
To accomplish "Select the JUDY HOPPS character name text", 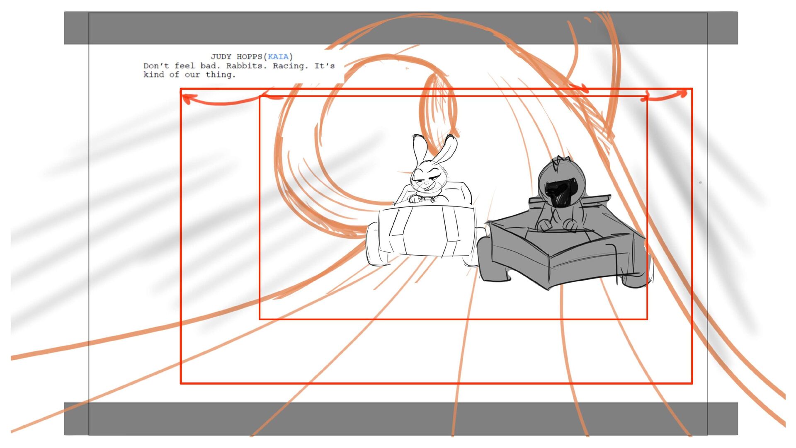I will pos(236,57).
